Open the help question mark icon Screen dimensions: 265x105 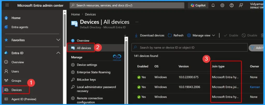point(232,5)
